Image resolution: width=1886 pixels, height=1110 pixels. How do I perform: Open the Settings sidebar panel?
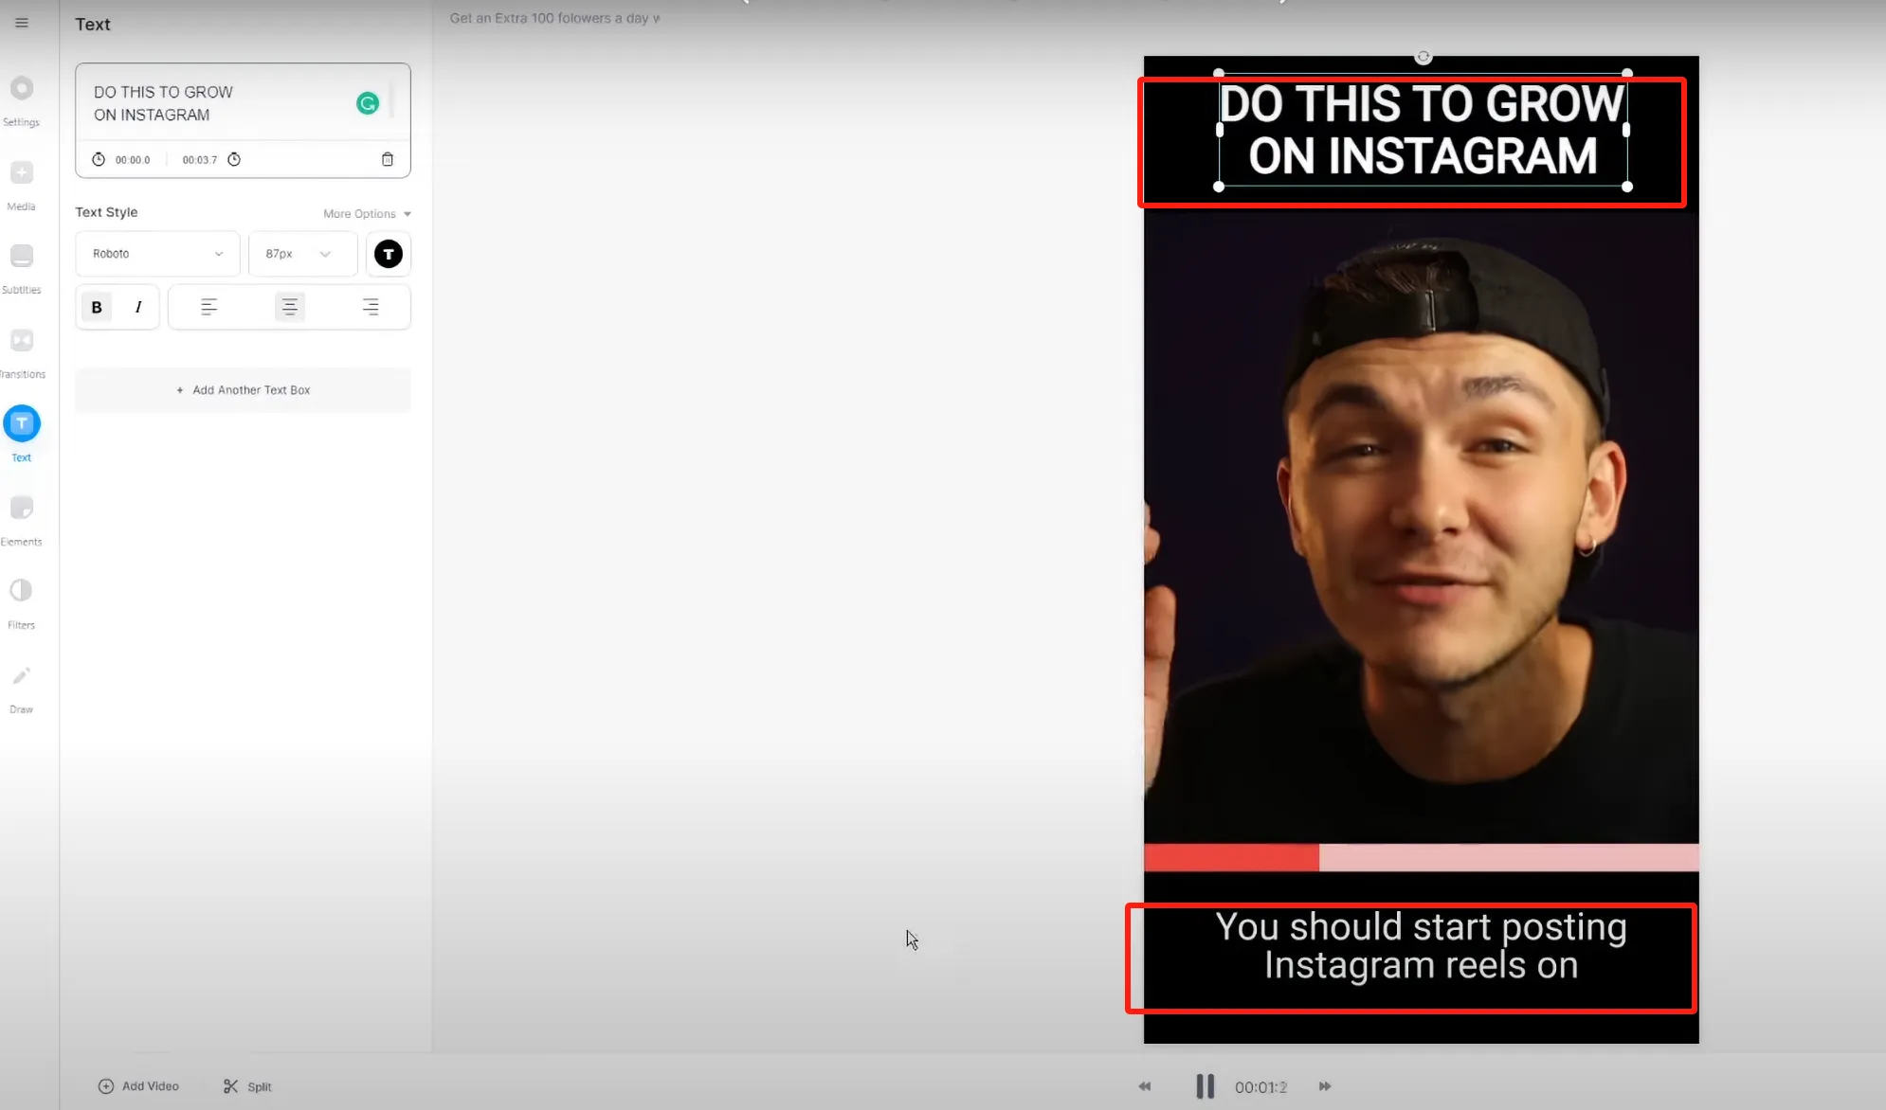pos(21,100)
